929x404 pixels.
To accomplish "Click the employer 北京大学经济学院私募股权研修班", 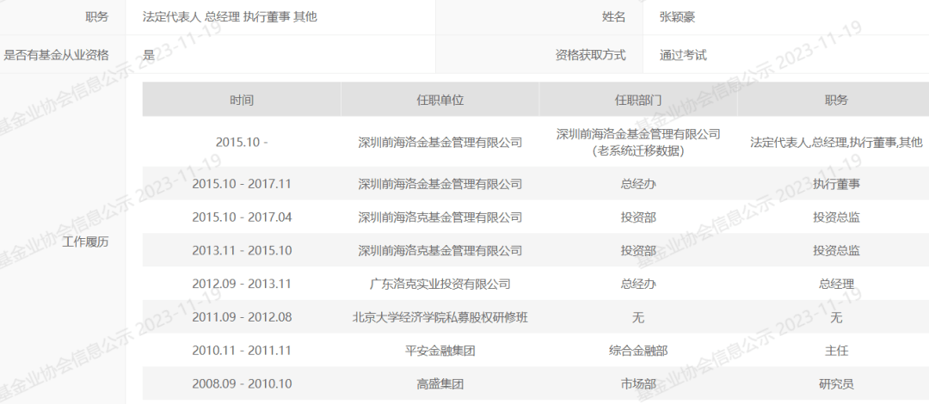I will click(x=440, y=317).
